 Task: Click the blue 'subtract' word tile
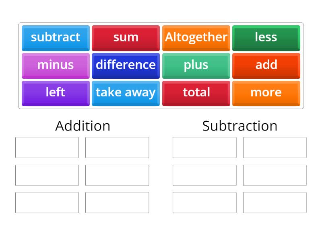[56, 37]
